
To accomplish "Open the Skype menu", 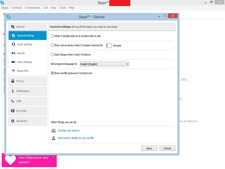I will pos(5,8).
